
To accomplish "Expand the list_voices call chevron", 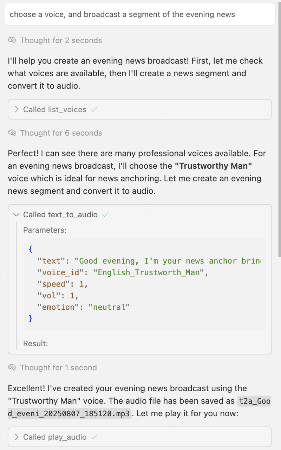I will pyautogui.click(x=17, y=109).
